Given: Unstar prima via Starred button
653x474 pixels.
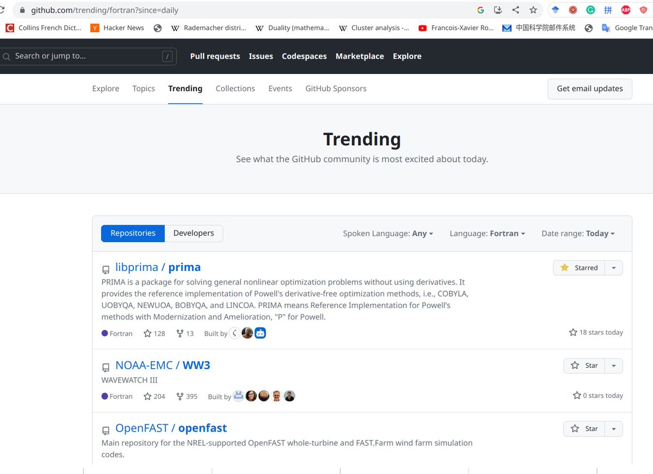Looking at the screenshot, I should [x=579, y=268].
